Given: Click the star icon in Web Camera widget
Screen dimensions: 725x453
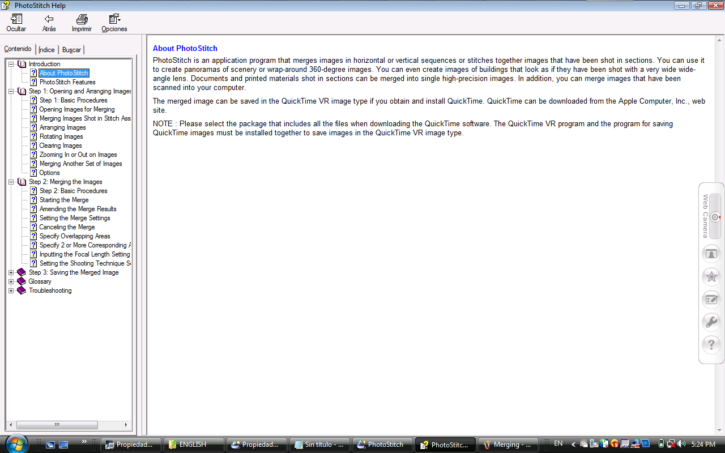Looking at the screenshot, I should click(711, 277).
